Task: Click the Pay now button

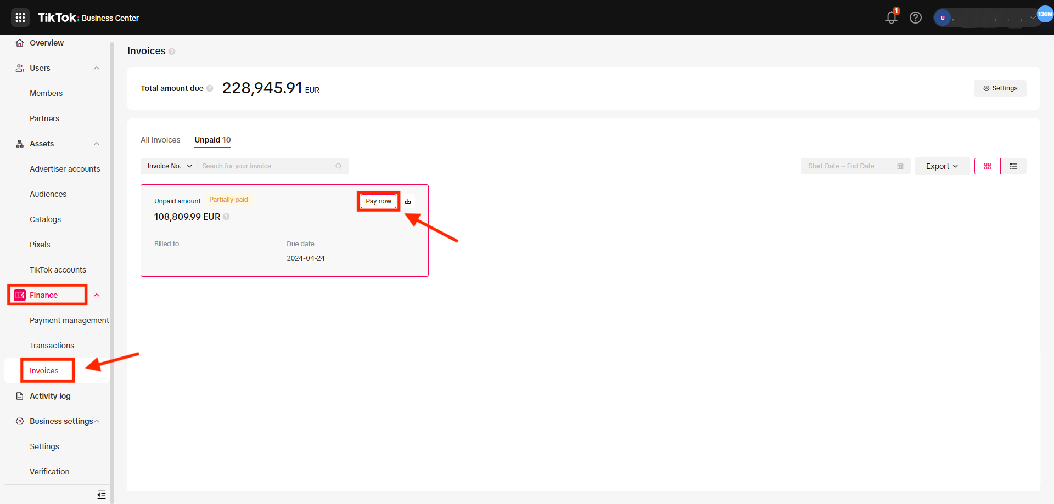Action: tap(378, 201)
